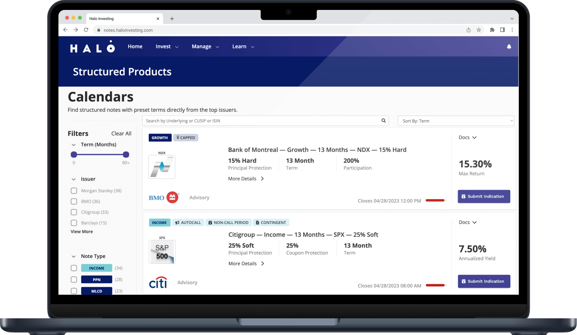This screenshot has height=335, width=577.
Task: Go to the Home nav item
Action: pos(135,47)
